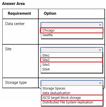106x107 pixels.
Task: Open the Data center combo box
Action: tap(72, 25)
